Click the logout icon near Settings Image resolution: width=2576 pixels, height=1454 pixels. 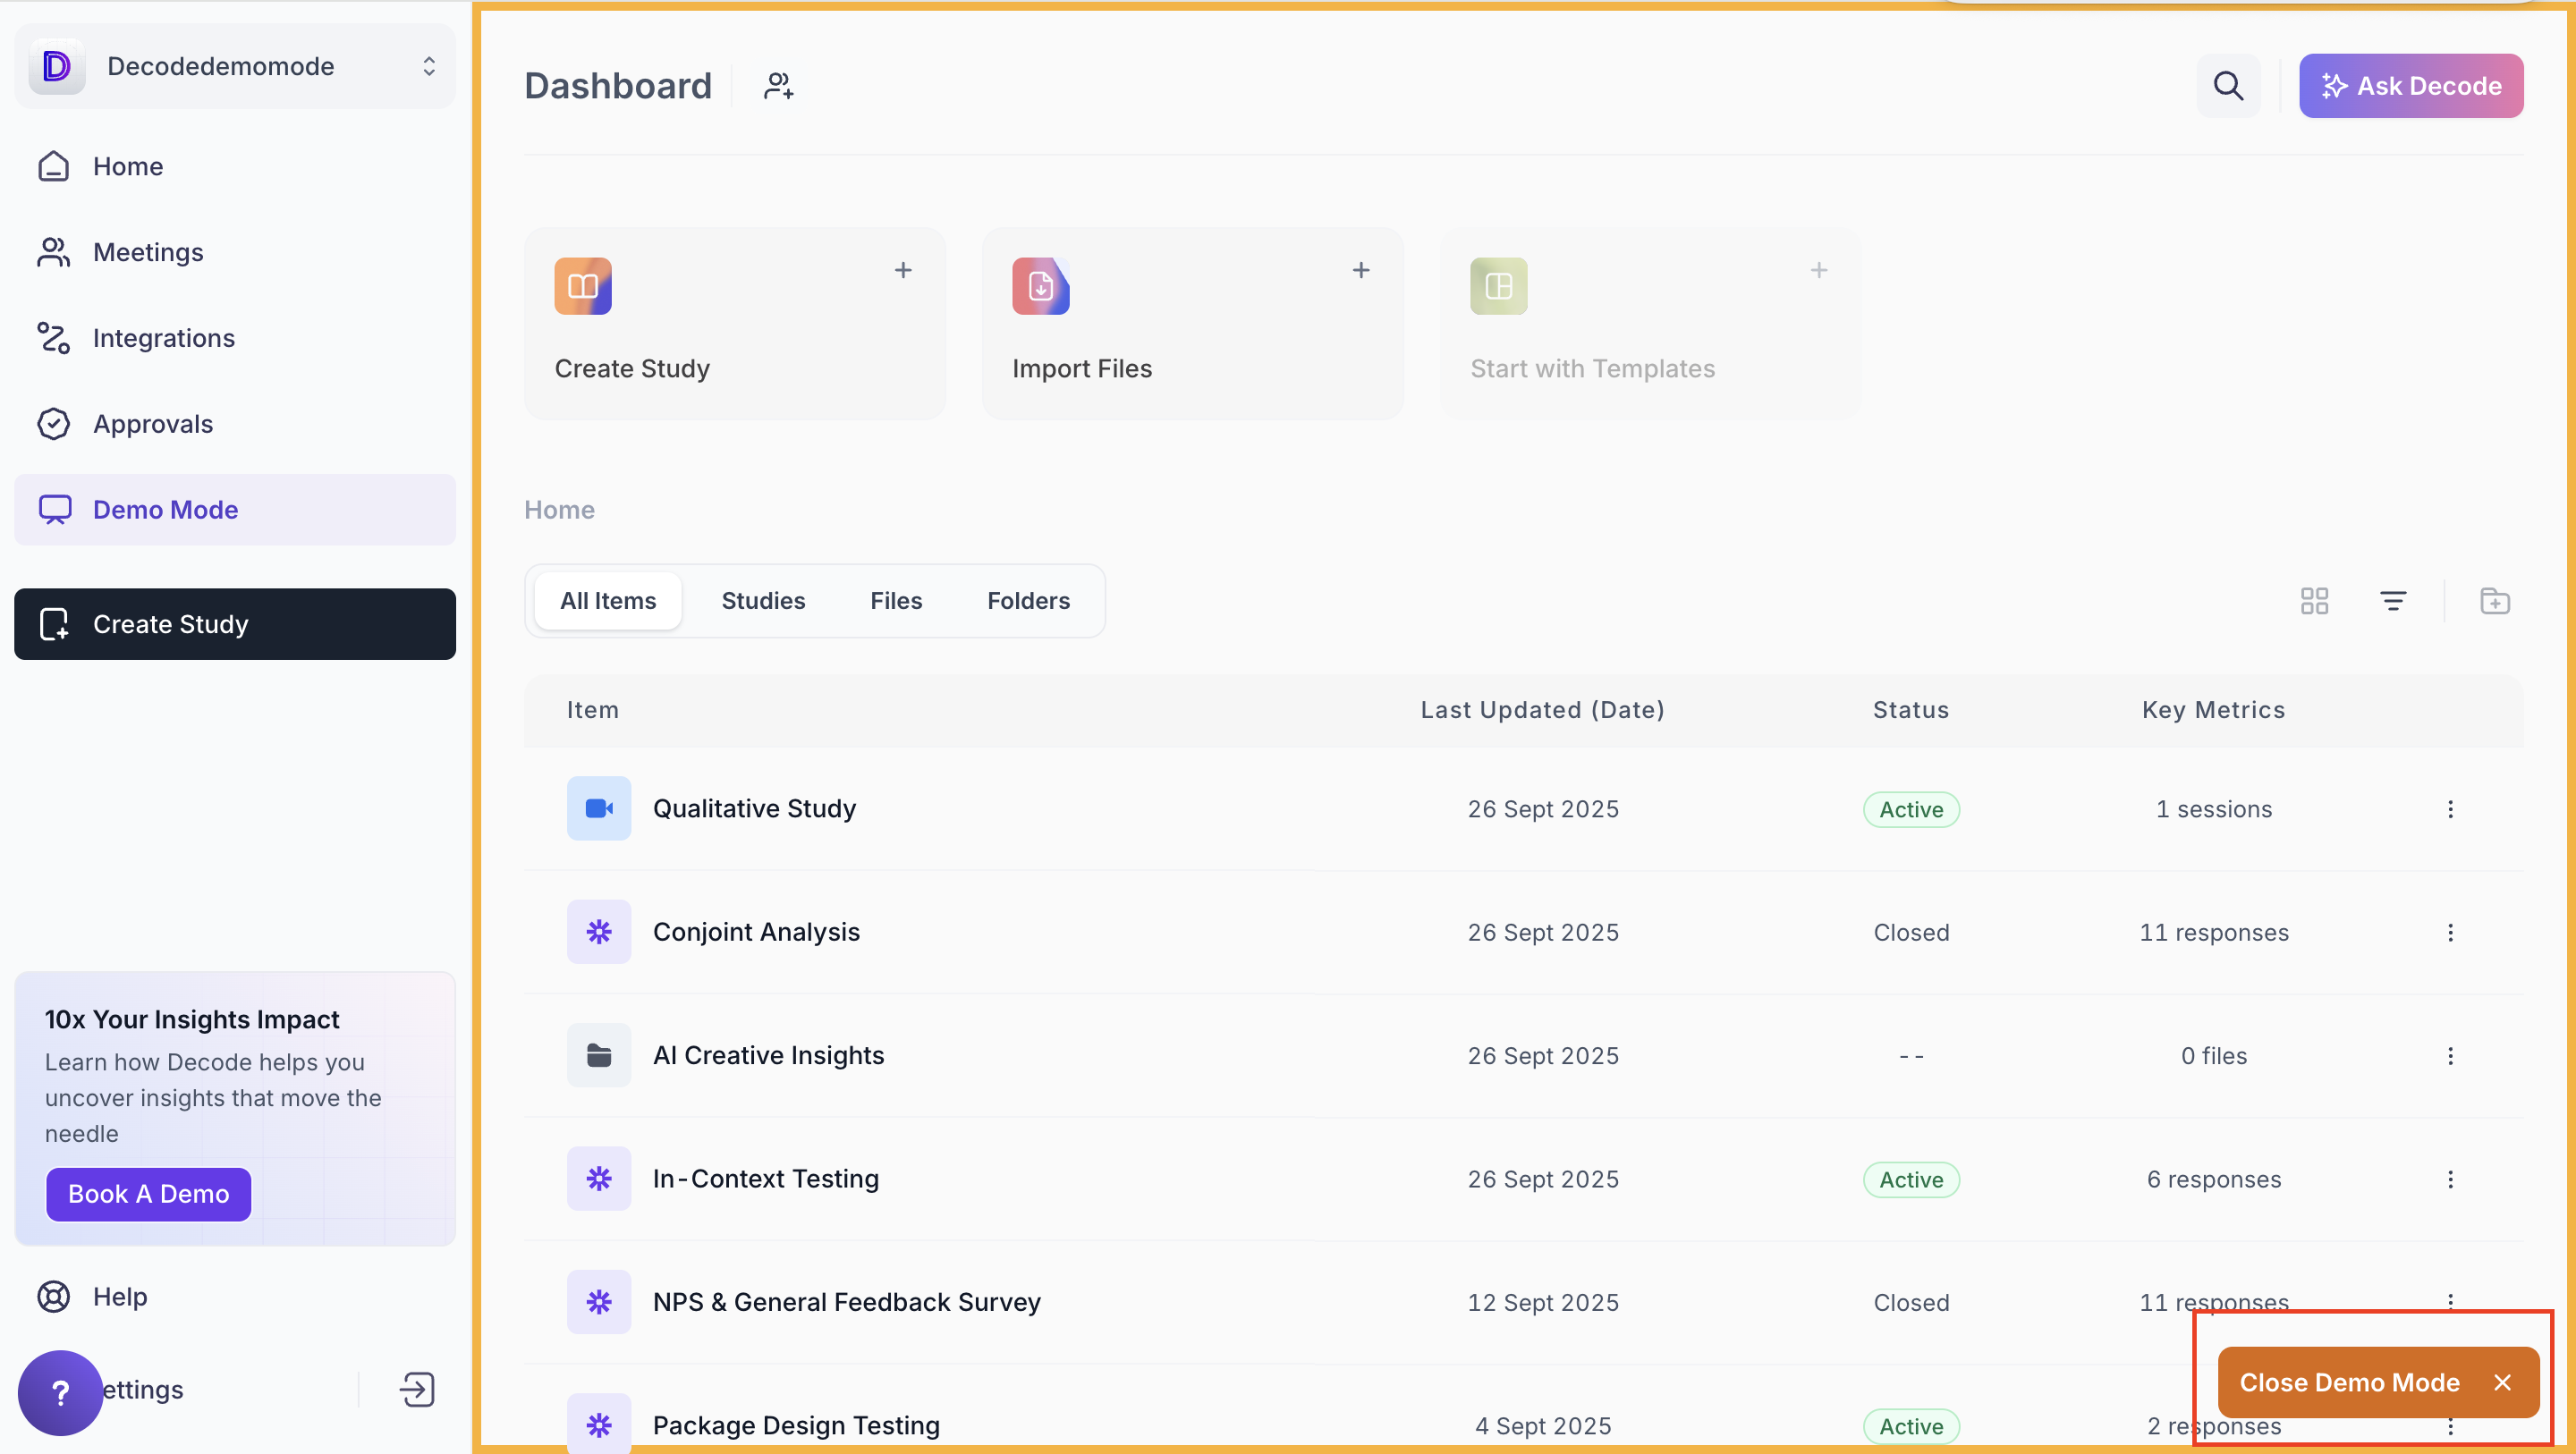[x=417, y=1389]
